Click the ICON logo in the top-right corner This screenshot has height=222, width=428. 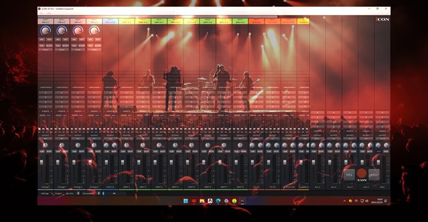tap(383, 20)
